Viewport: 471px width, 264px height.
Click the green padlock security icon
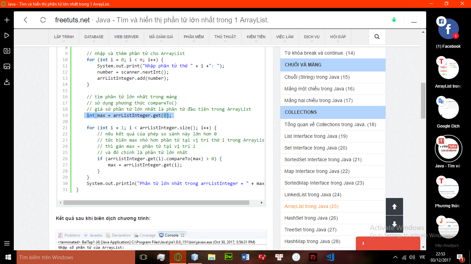tap(394, 20)
